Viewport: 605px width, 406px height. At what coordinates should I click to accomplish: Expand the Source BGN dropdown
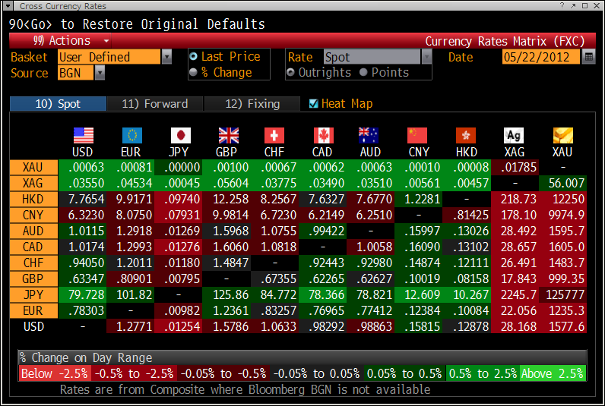(100, 73)
